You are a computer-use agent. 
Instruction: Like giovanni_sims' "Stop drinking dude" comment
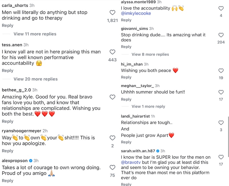[x=221, y=35]
